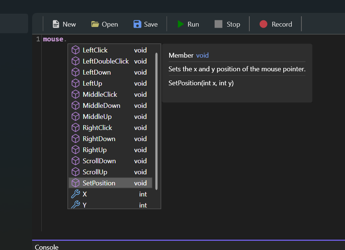Click the SetPosition(int x, int y) signature
Image resolution: width=345 pixels, height=250 pixels.
[201, 83]
